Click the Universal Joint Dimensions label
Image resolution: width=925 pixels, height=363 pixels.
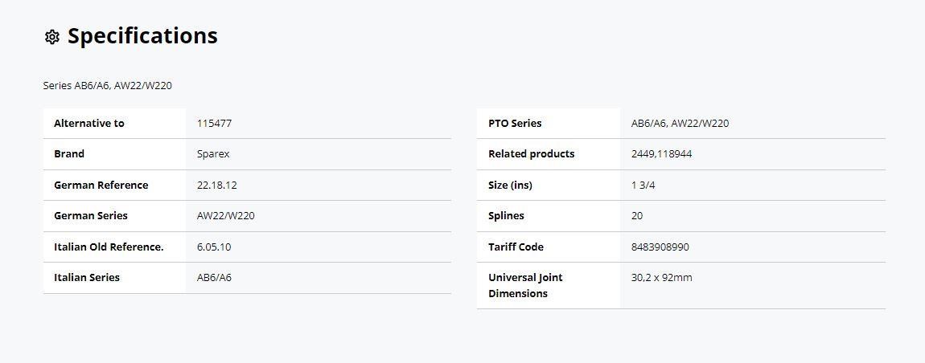525,285
